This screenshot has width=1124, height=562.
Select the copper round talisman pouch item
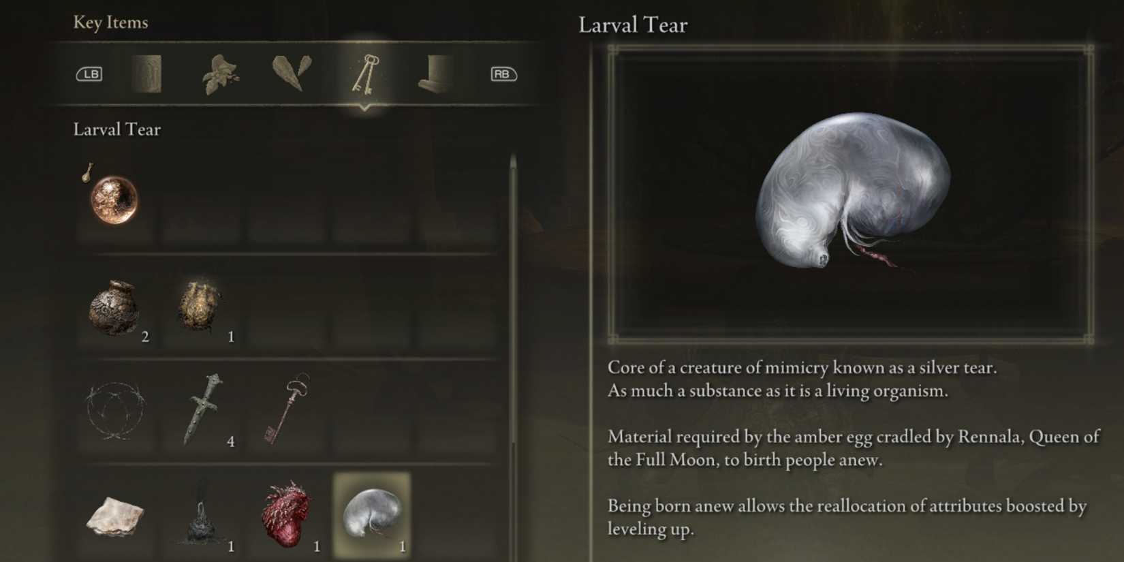coord(114,199)
